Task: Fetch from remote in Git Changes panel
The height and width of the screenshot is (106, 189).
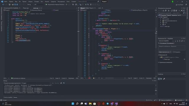Action: coord(175,41)
